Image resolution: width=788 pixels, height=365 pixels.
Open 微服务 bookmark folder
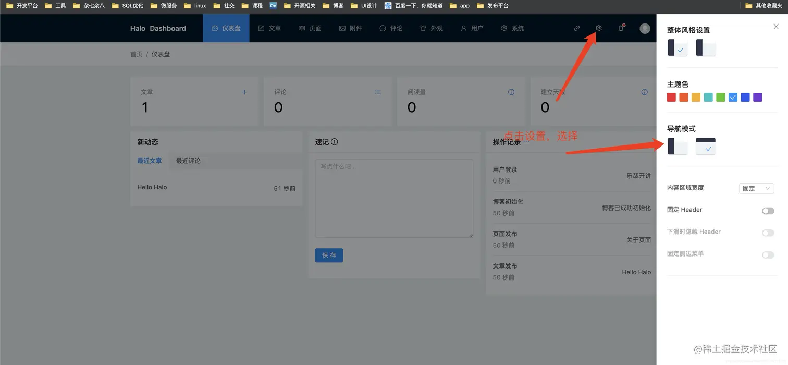pyautogui.click(x=164, y=6)
